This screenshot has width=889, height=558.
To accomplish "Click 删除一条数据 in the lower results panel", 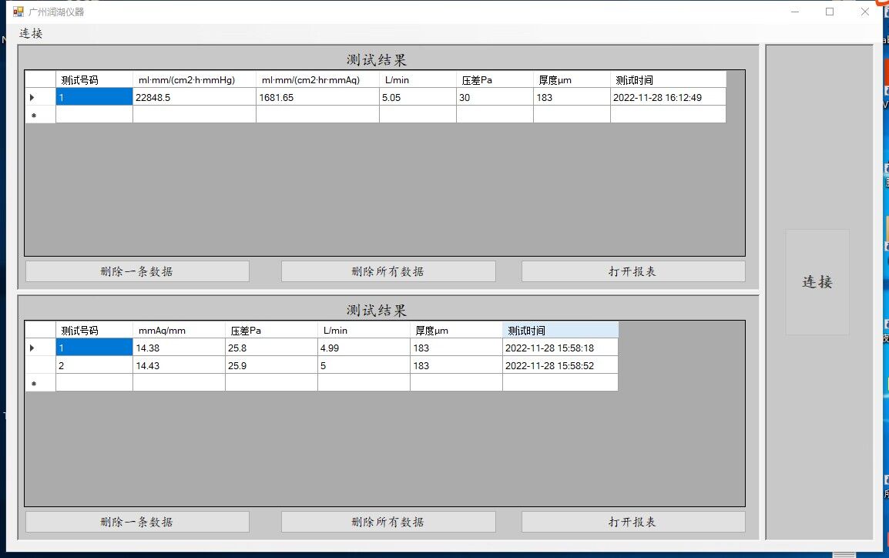I will click(137, 522).
